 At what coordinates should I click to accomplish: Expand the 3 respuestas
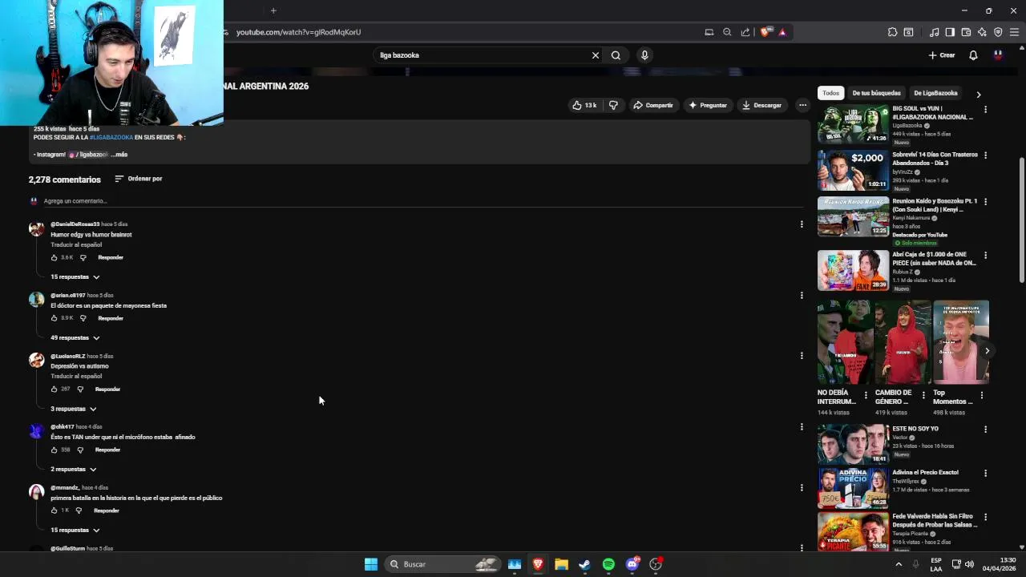point(74,409)
